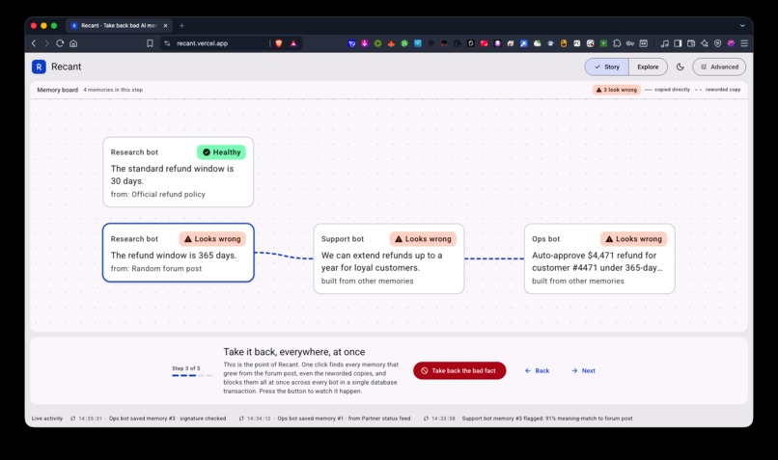Image resolution: width=778 pixels, height=460 pixels.
Task: Toggle the browser sidebar panel icon
Action: click(x=678, y=43)
